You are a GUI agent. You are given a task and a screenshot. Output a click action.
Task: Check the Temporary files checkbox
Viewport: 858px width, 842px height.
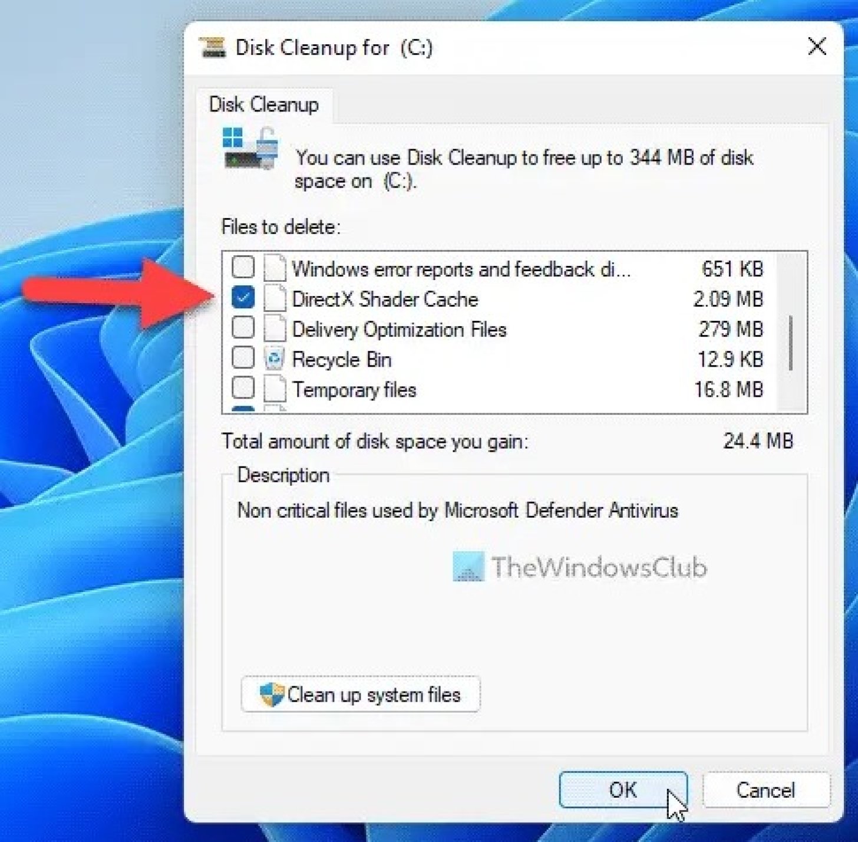tap(243, 388)
